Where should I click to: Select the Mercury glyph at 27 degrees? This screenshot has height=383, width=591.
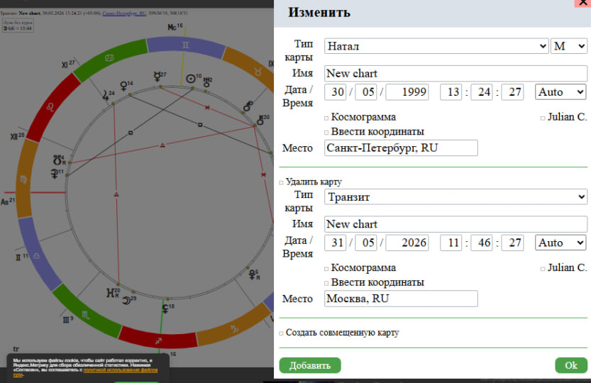click(x=158, y=77)
